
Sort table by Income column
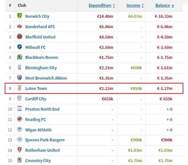coord(133,6)
